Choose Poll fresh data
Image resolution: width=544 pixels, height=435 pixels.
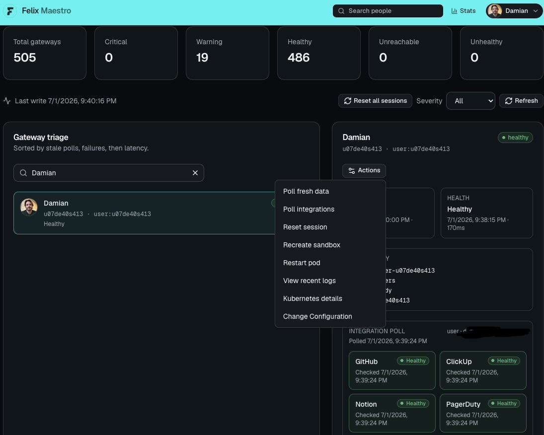[330, 191]
